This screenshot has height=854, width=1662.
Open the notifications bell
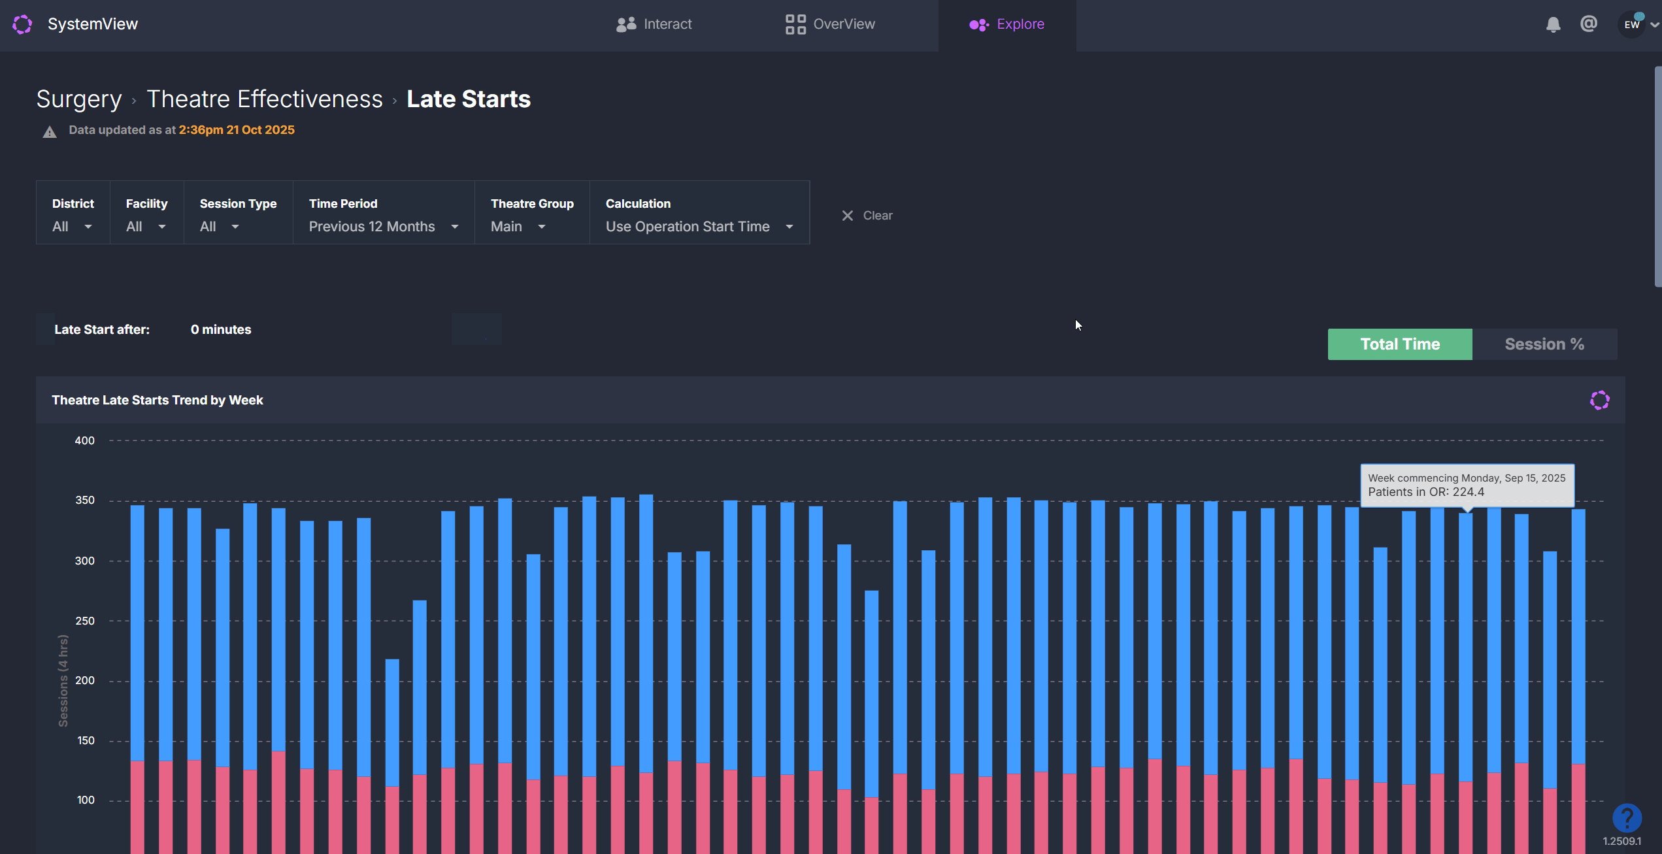(1553, 24)
